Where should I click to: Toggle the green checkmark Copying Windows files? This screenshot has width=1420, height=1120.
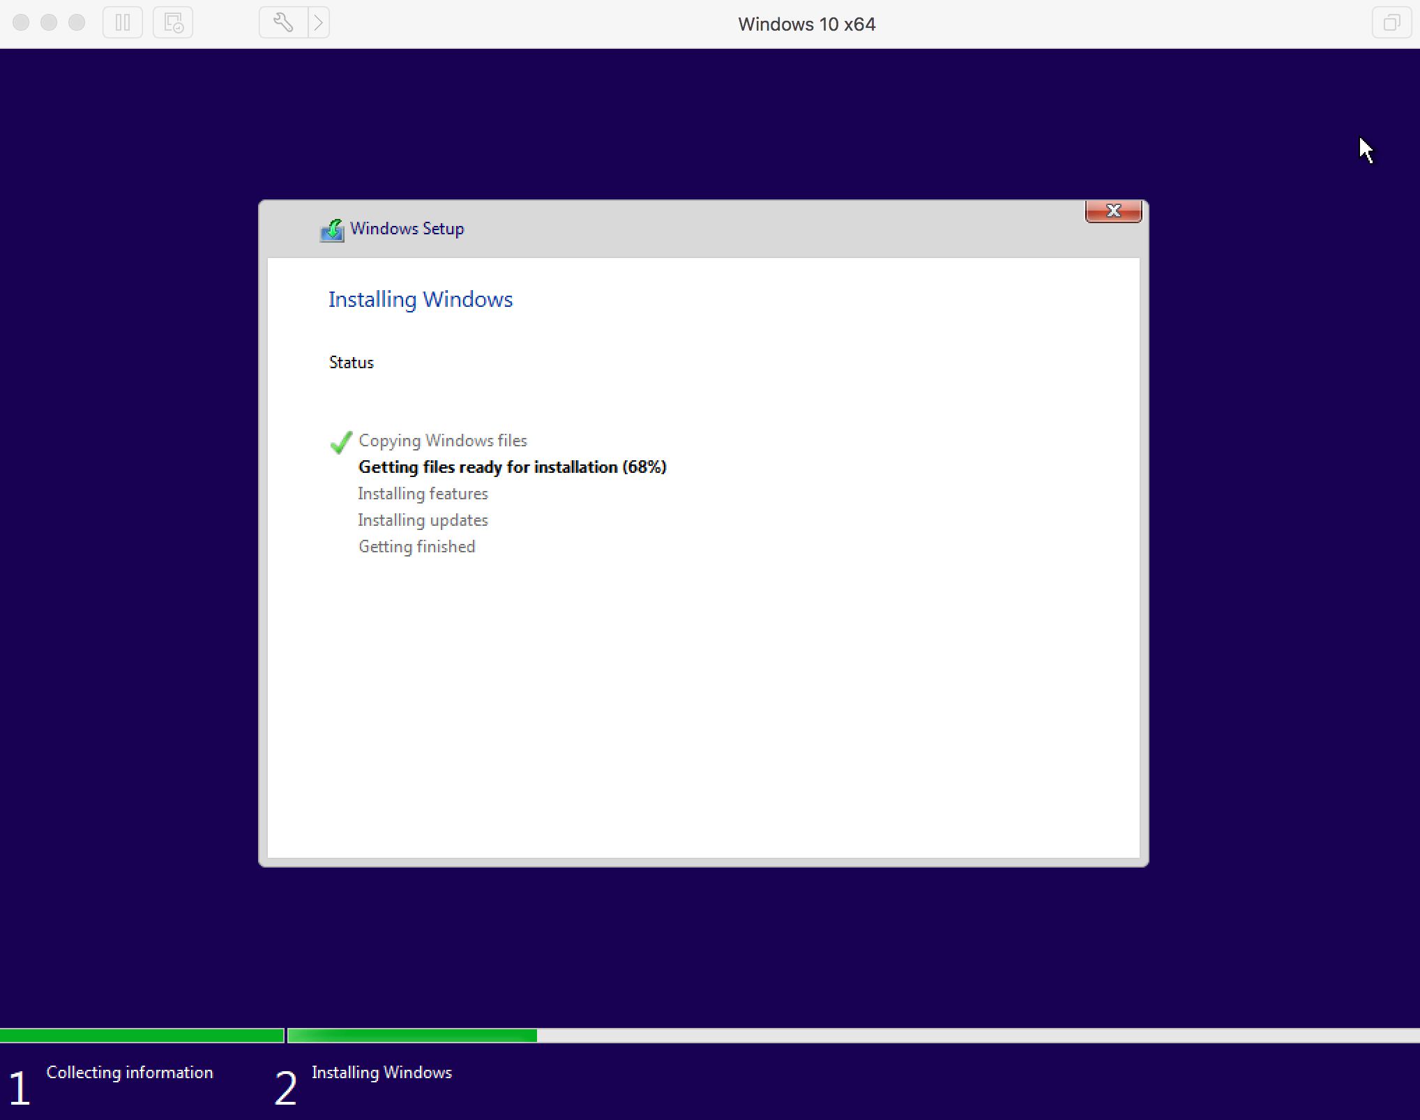340,439
